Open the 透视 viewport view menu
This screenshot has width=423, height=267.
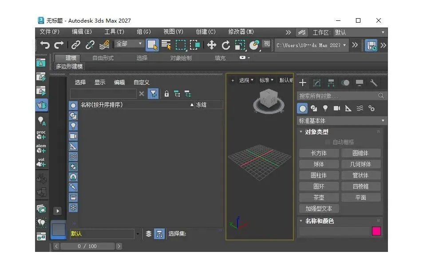(x=246, y=80)
